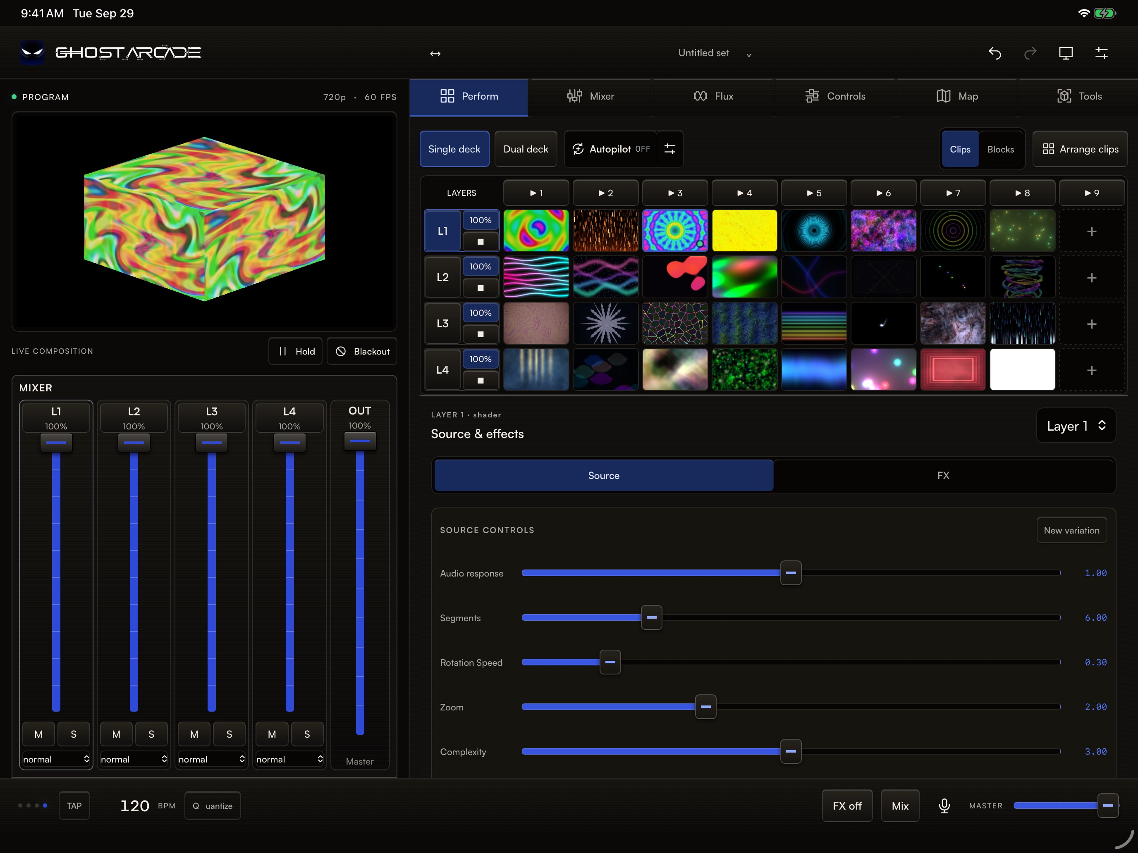Switch to the Tools tab

[x=1079, y=96]
